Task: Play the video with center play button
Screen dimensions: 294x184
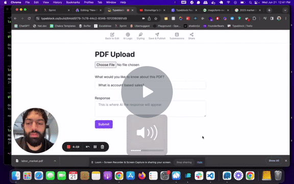Action: click(147, 92)
